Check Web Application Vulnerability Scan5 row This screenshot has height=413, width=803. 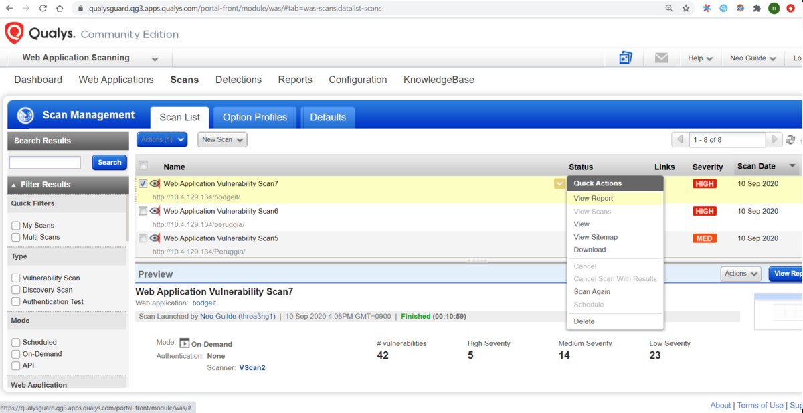click(143, 238)
